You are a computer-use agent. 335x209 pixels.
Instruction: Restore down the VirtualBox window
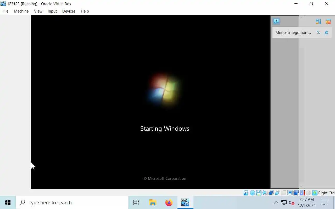(311, 4)
